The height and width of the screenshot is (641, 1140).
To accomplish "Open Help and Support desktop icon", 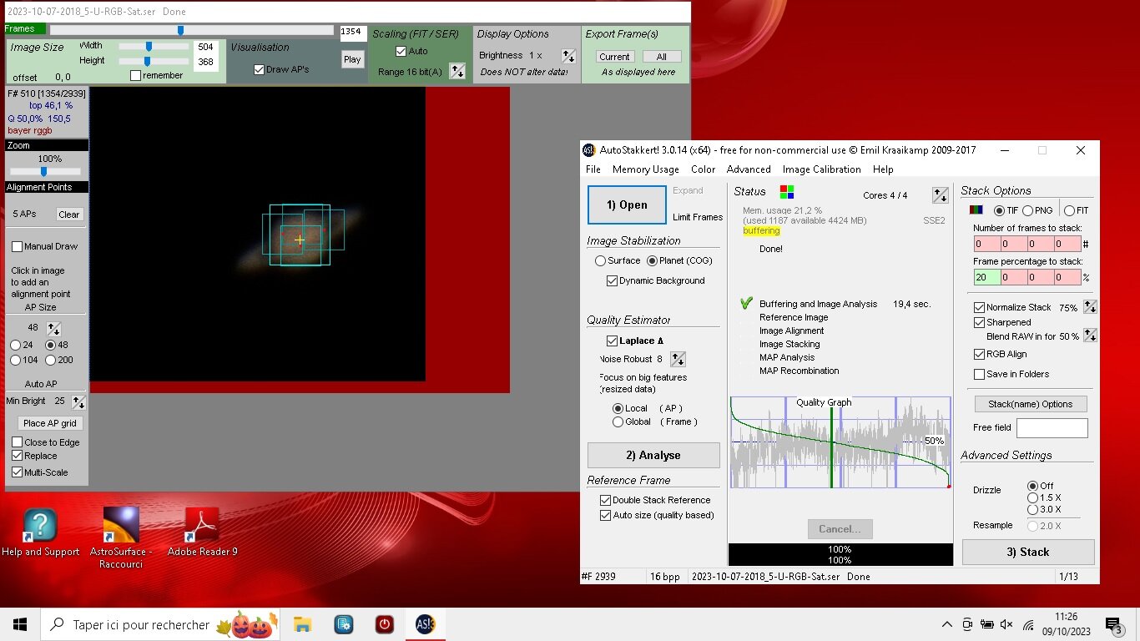I will [x=40, y=526].
